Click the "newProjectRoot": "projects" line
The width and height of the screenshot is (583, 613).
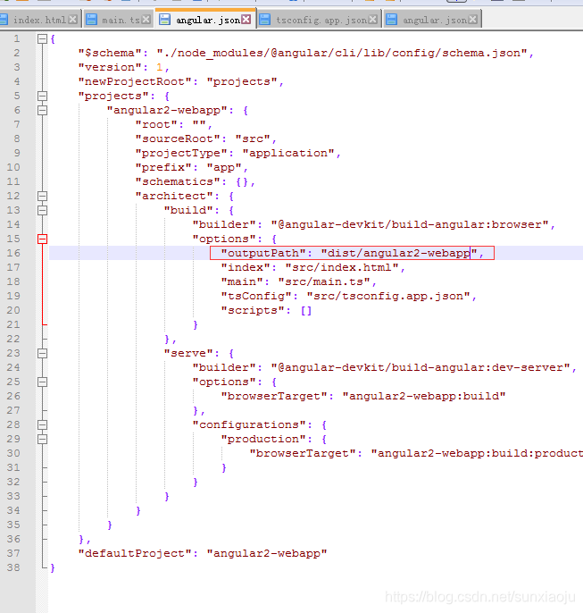pyautogui.click(x=181, y=81)
